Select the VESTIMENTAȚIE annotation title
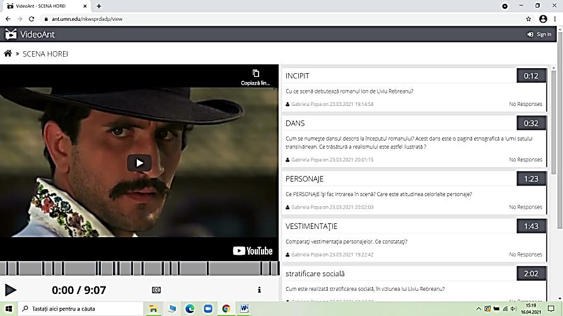 point(311,226)
